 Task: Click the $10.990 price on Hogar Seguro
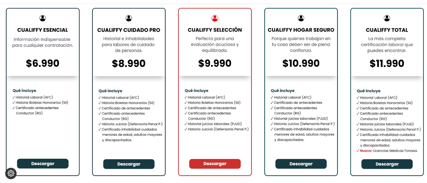tap(301, 63)
